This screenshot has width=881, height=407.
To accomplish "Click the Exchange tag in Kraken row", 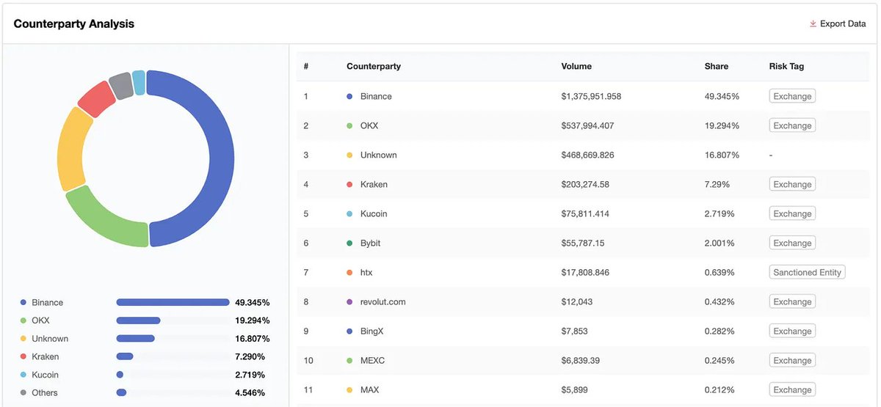I will (x=792, y=184).
